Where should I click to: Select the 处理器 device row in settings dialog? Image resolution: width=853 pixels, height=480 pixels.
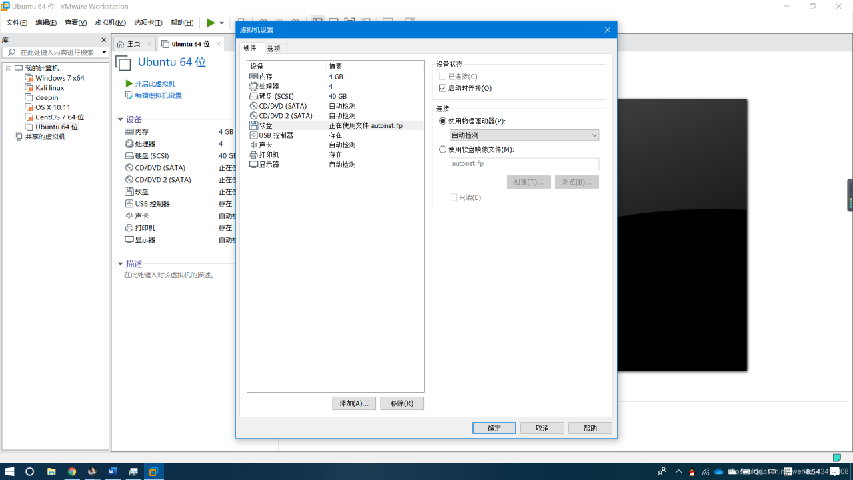click(335, 87)
